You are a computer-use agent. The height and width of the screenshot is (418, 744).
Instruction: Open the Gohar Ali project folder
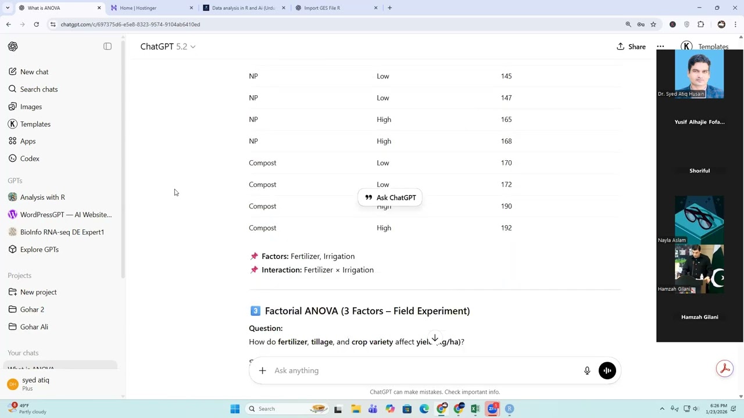click(34, 327)
